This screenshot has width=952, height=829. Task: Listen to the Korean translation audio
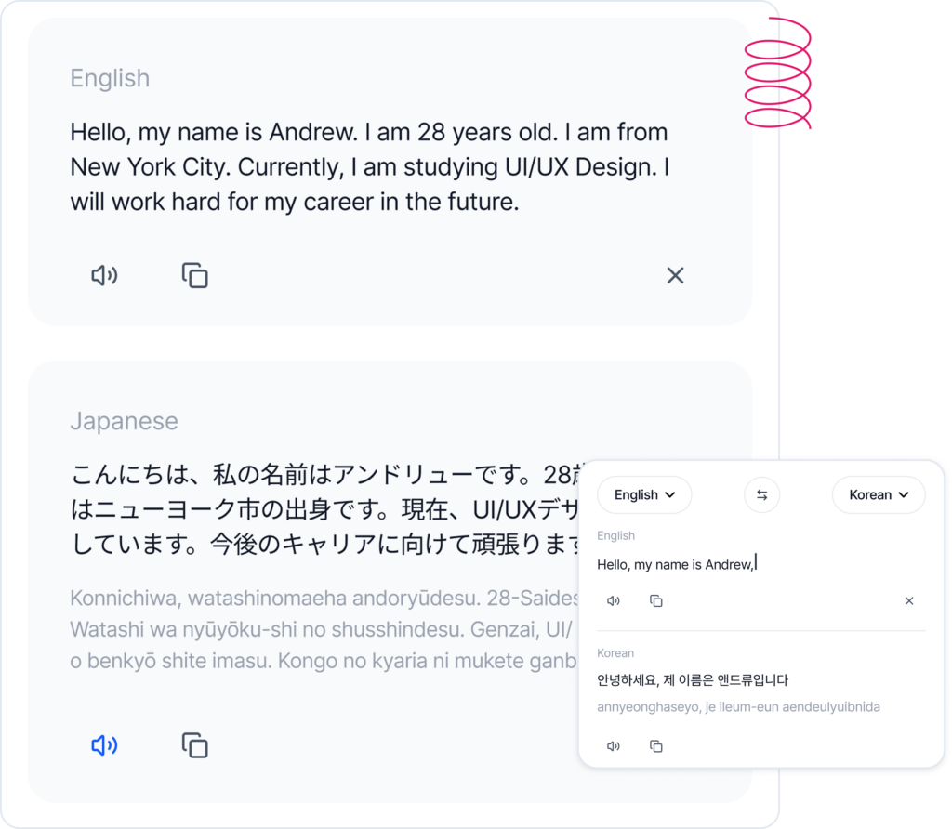coord(613,746)
